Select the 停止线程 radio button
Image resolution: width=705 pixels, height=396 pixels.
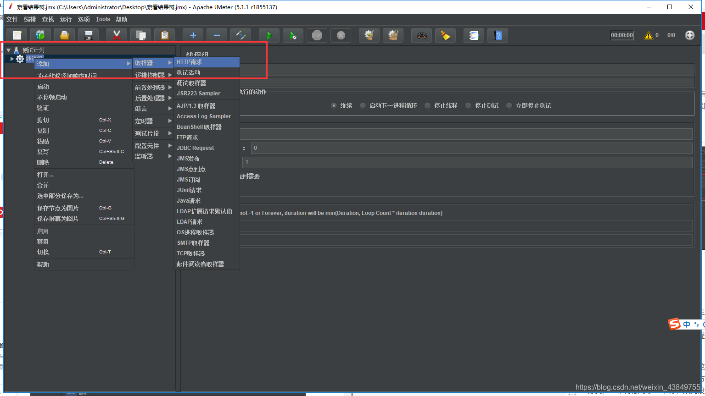427,105
